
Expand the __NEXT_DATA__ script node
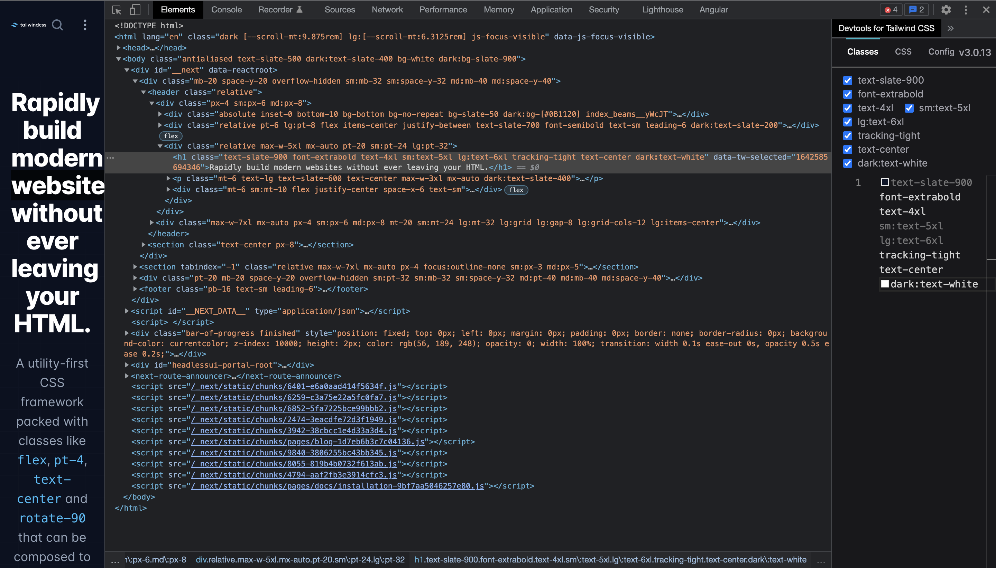click(x=127, y=311)
